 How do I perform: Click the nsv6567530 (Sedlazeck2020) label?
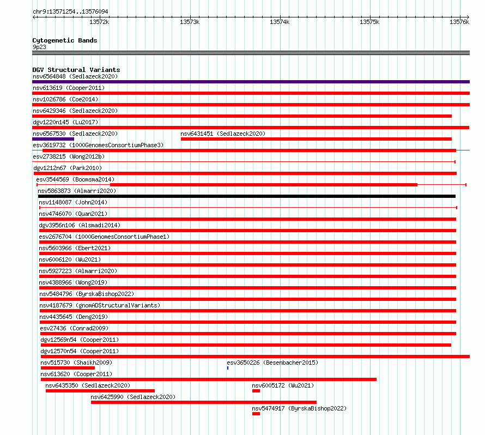coord(75,134)
